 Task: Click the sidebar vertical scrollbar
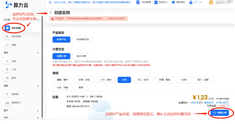coord(42,67)
